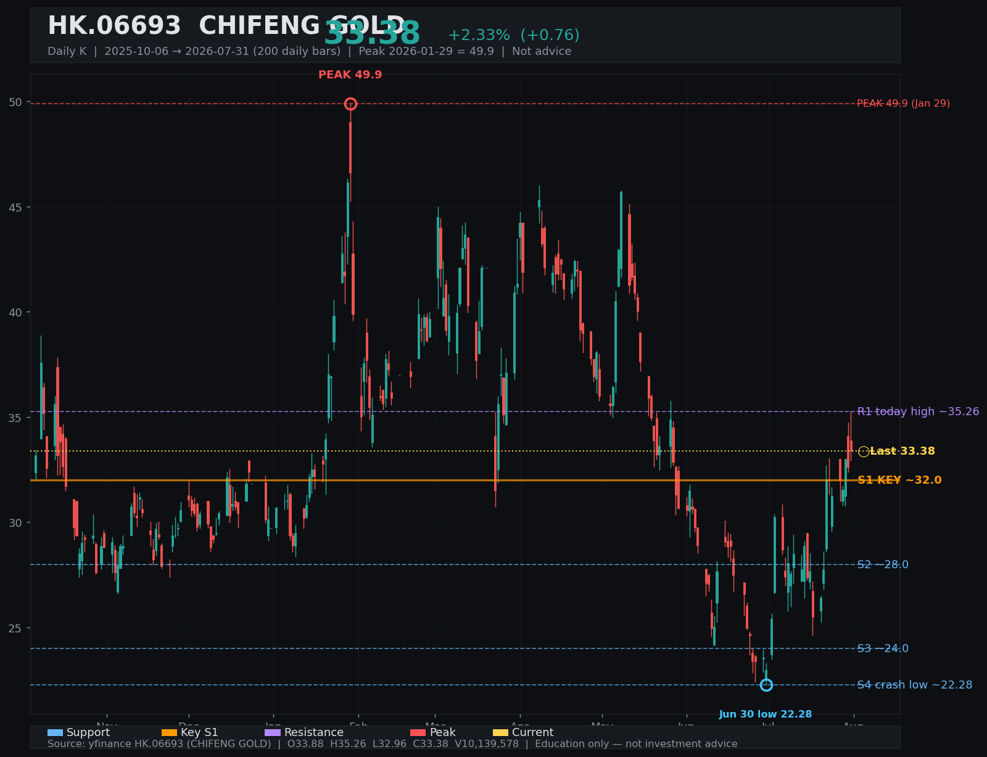Click the 25 tick on the price axis
The height and width of the screenshot is (757, 987).
click(x=15, y=629)
